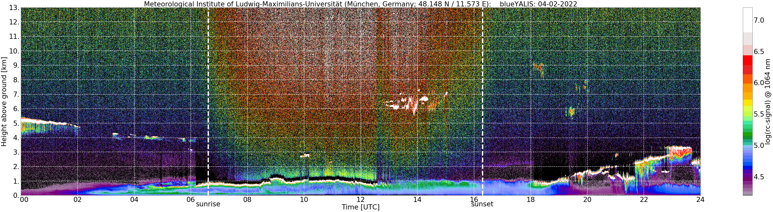Click the colorbar value label '5.5'

759,114
